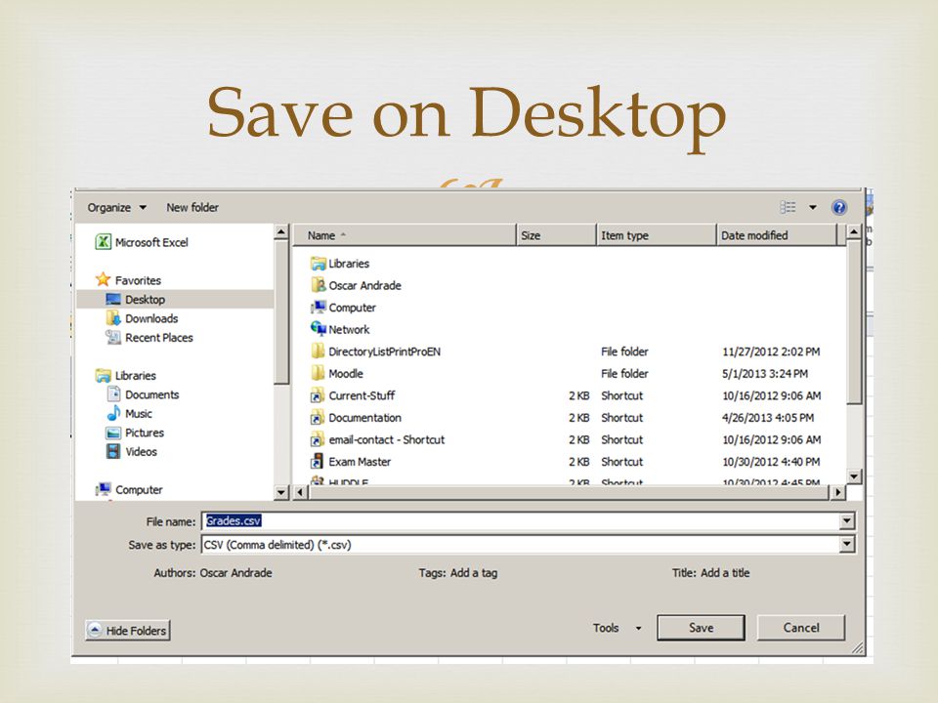Click the Documents library icon
938x703 pixels.
coord(113,394)
